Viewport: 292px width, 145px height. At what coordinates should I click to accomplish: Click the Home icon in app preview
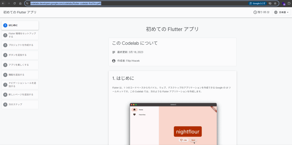pos(134,109)
